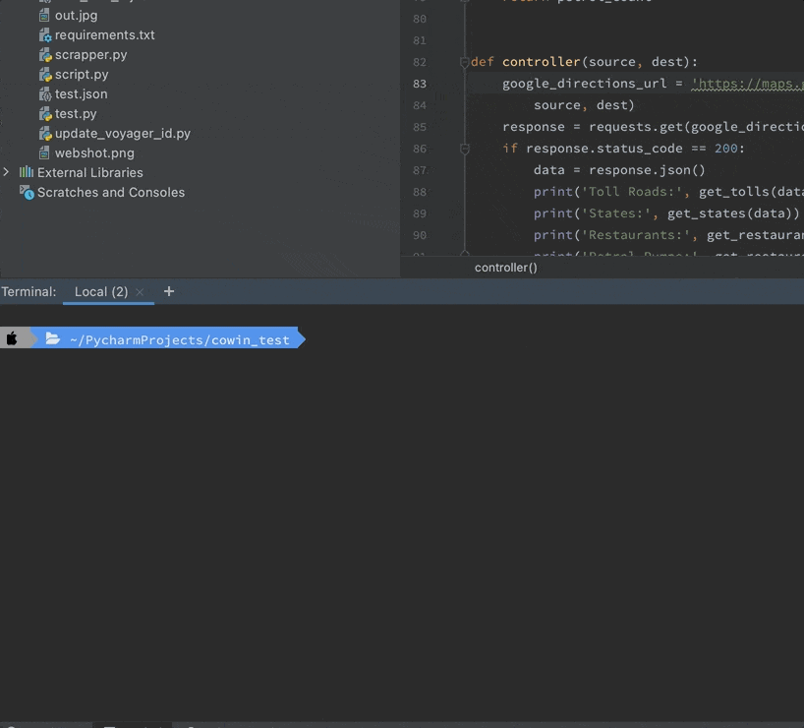Viewport: 804px width, 728px height.
Task: Click the Terminal: panel label
Action: tap(29, 291)
